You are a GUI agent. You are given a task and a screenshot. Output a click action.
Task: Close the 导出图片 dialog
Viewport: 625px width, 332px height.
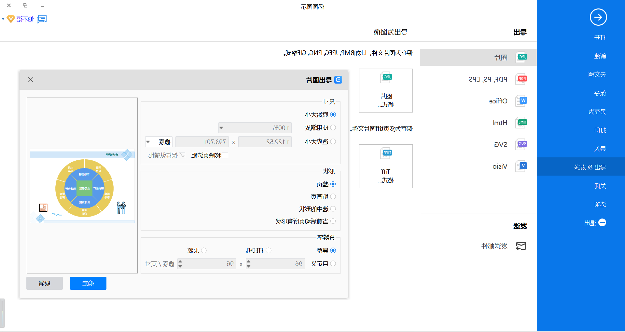click(x=31, y=80)
